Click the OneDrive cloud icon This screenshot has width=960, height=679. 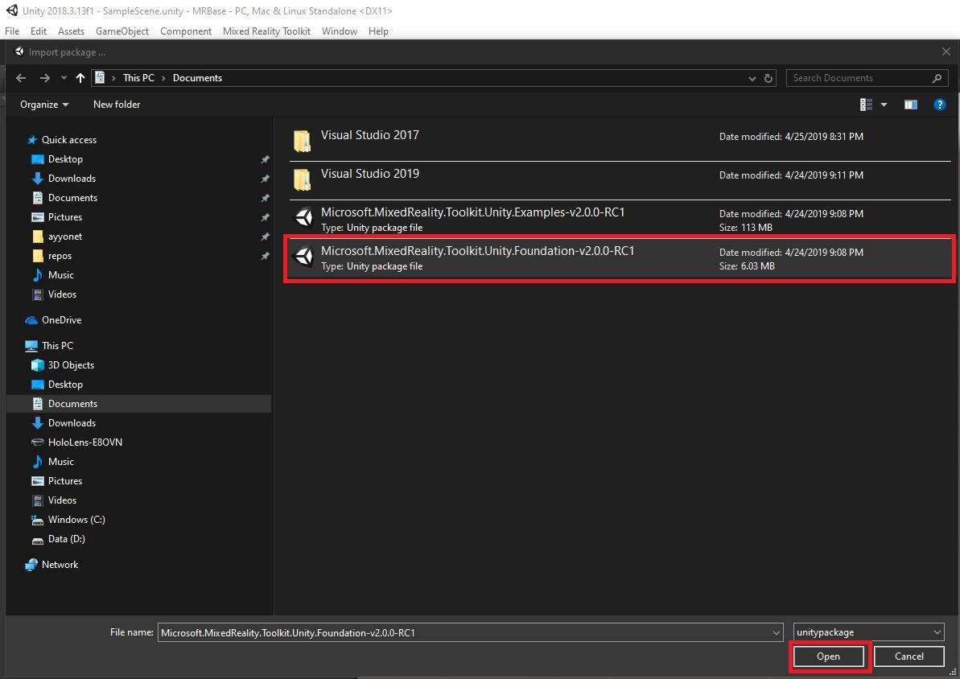pos(31,320)
